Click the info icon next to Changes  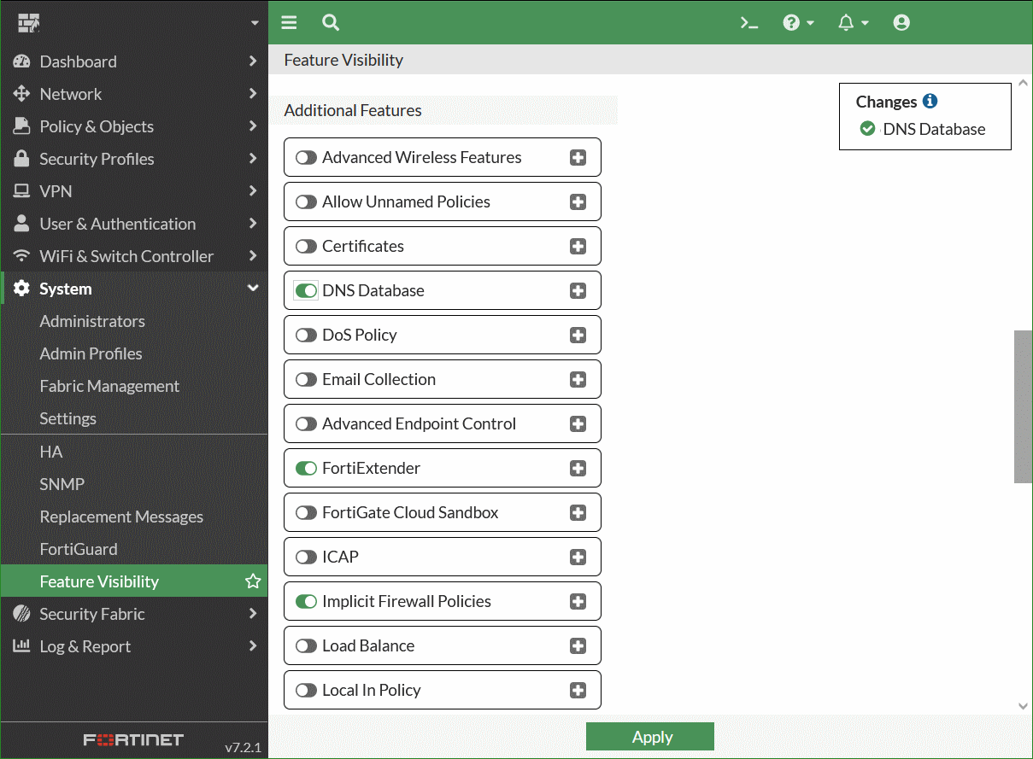point(931,101)
